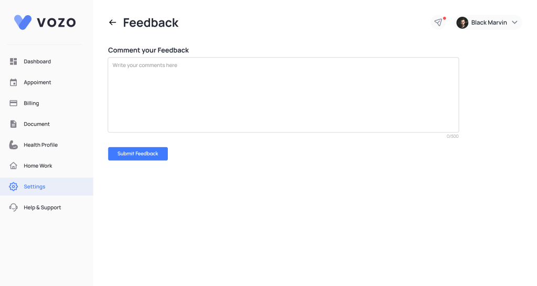Viewport: 537px width, 286px height.
Task: Go back using the arrow beside Feedback
Action: (112, 23)
